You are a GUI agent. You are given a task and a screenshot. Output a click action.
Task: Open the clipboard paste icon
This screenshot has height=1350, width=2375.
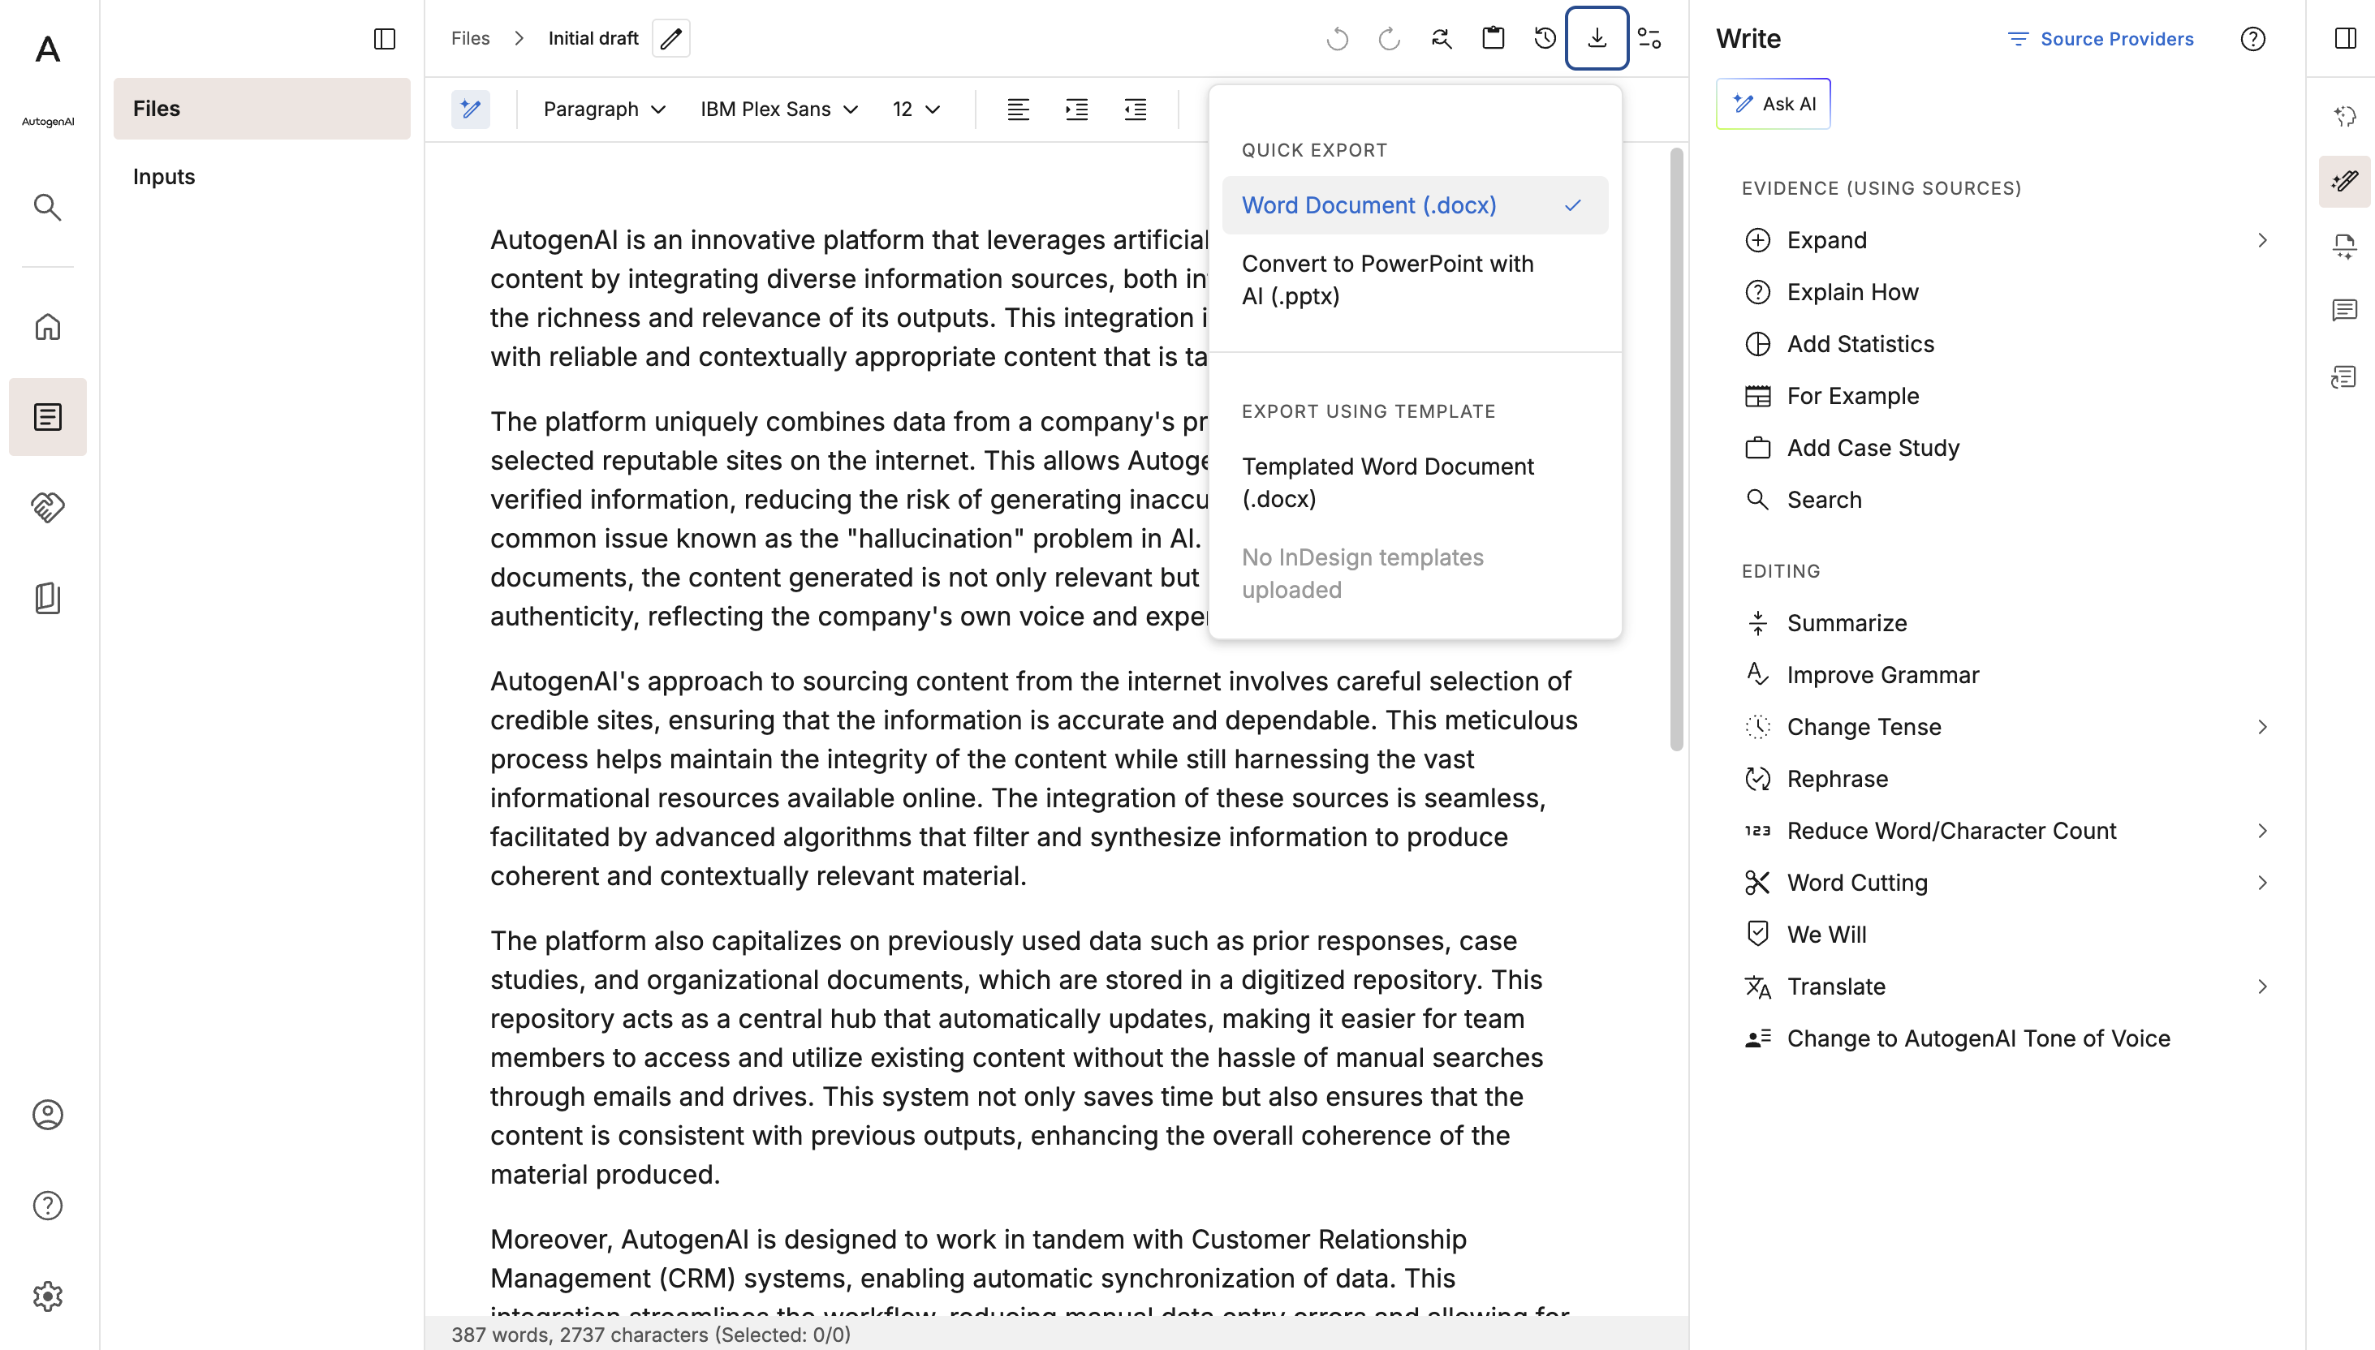(x=1492, y=38)
